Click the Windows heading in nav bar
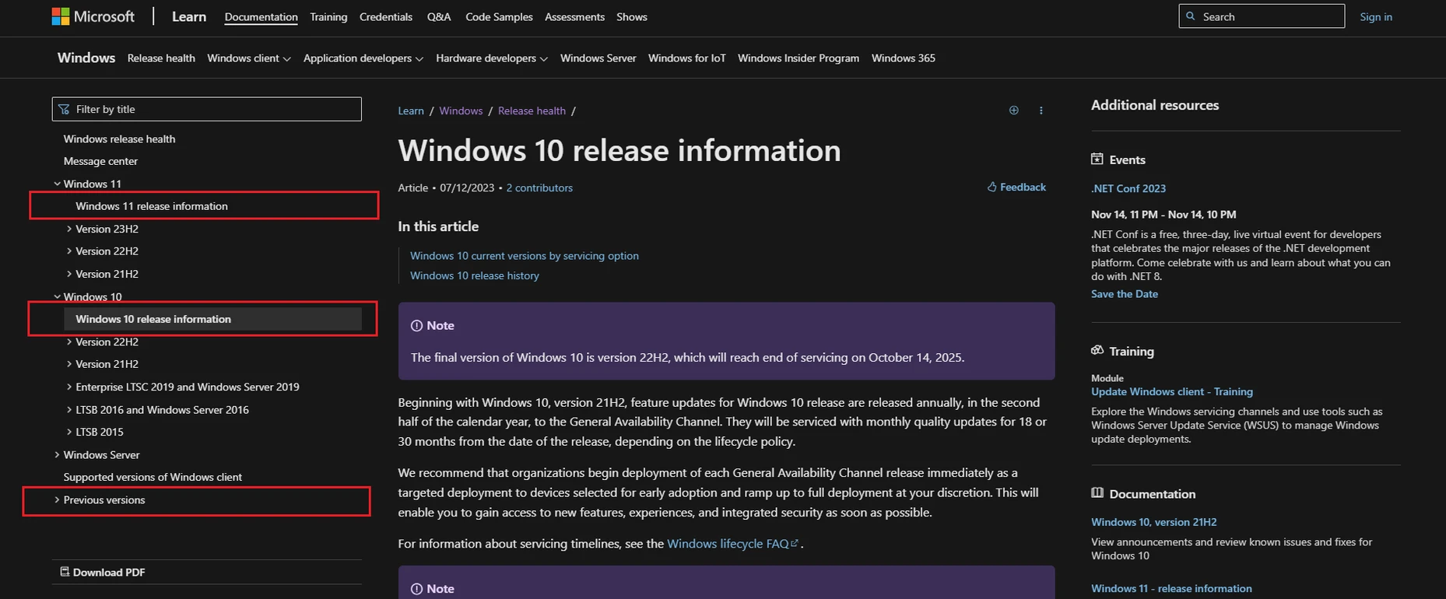Screen dimensions: 1446x599 (86, 58)
